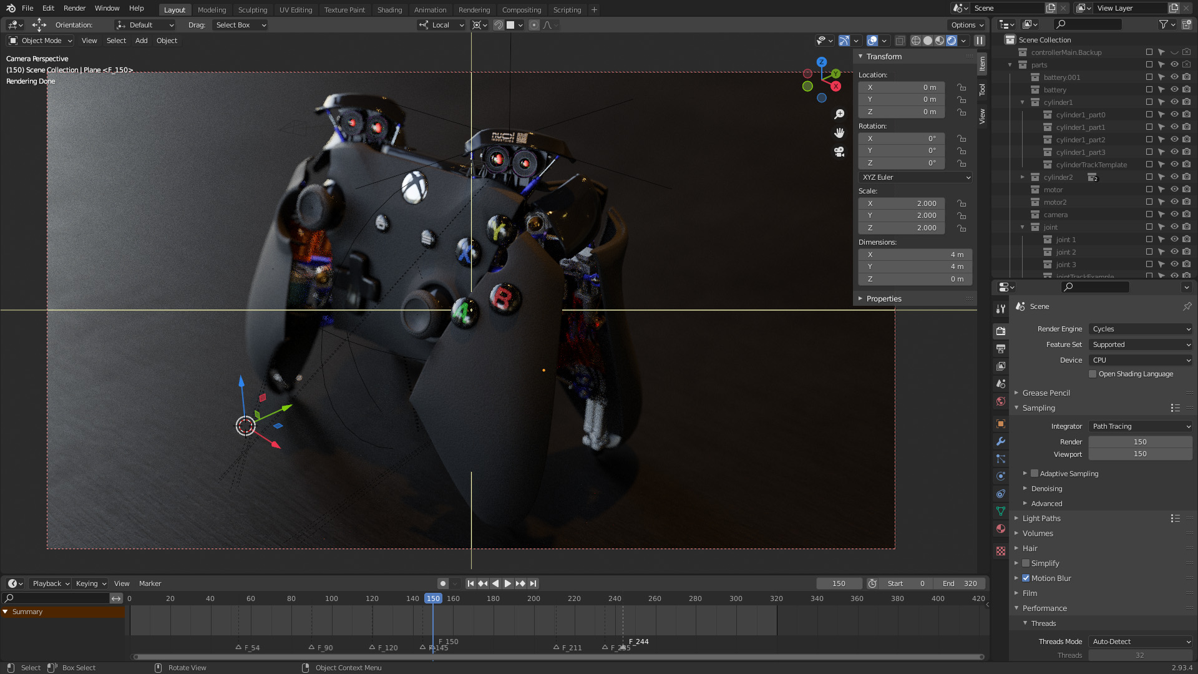The image size is (1198, 674).
Task: Open the viewport Add menu
Action: tap(142, 41)
